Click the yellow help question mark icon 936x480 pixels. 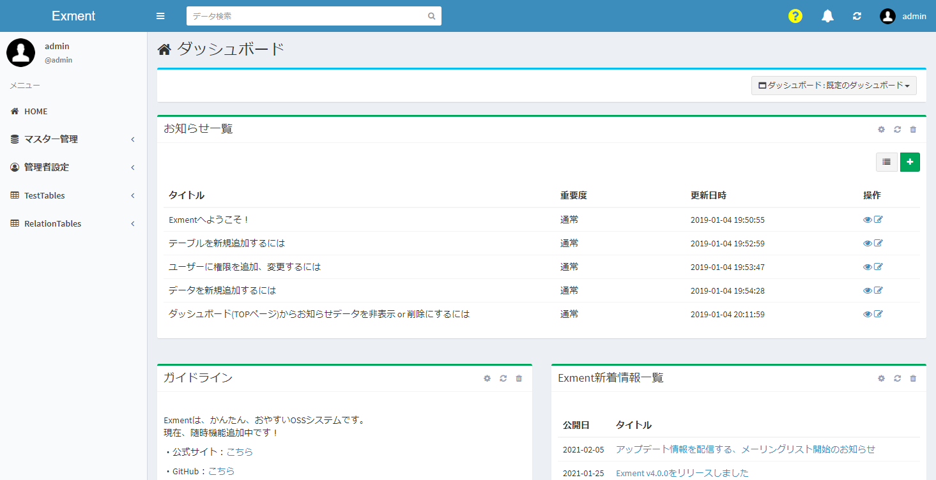795,16
